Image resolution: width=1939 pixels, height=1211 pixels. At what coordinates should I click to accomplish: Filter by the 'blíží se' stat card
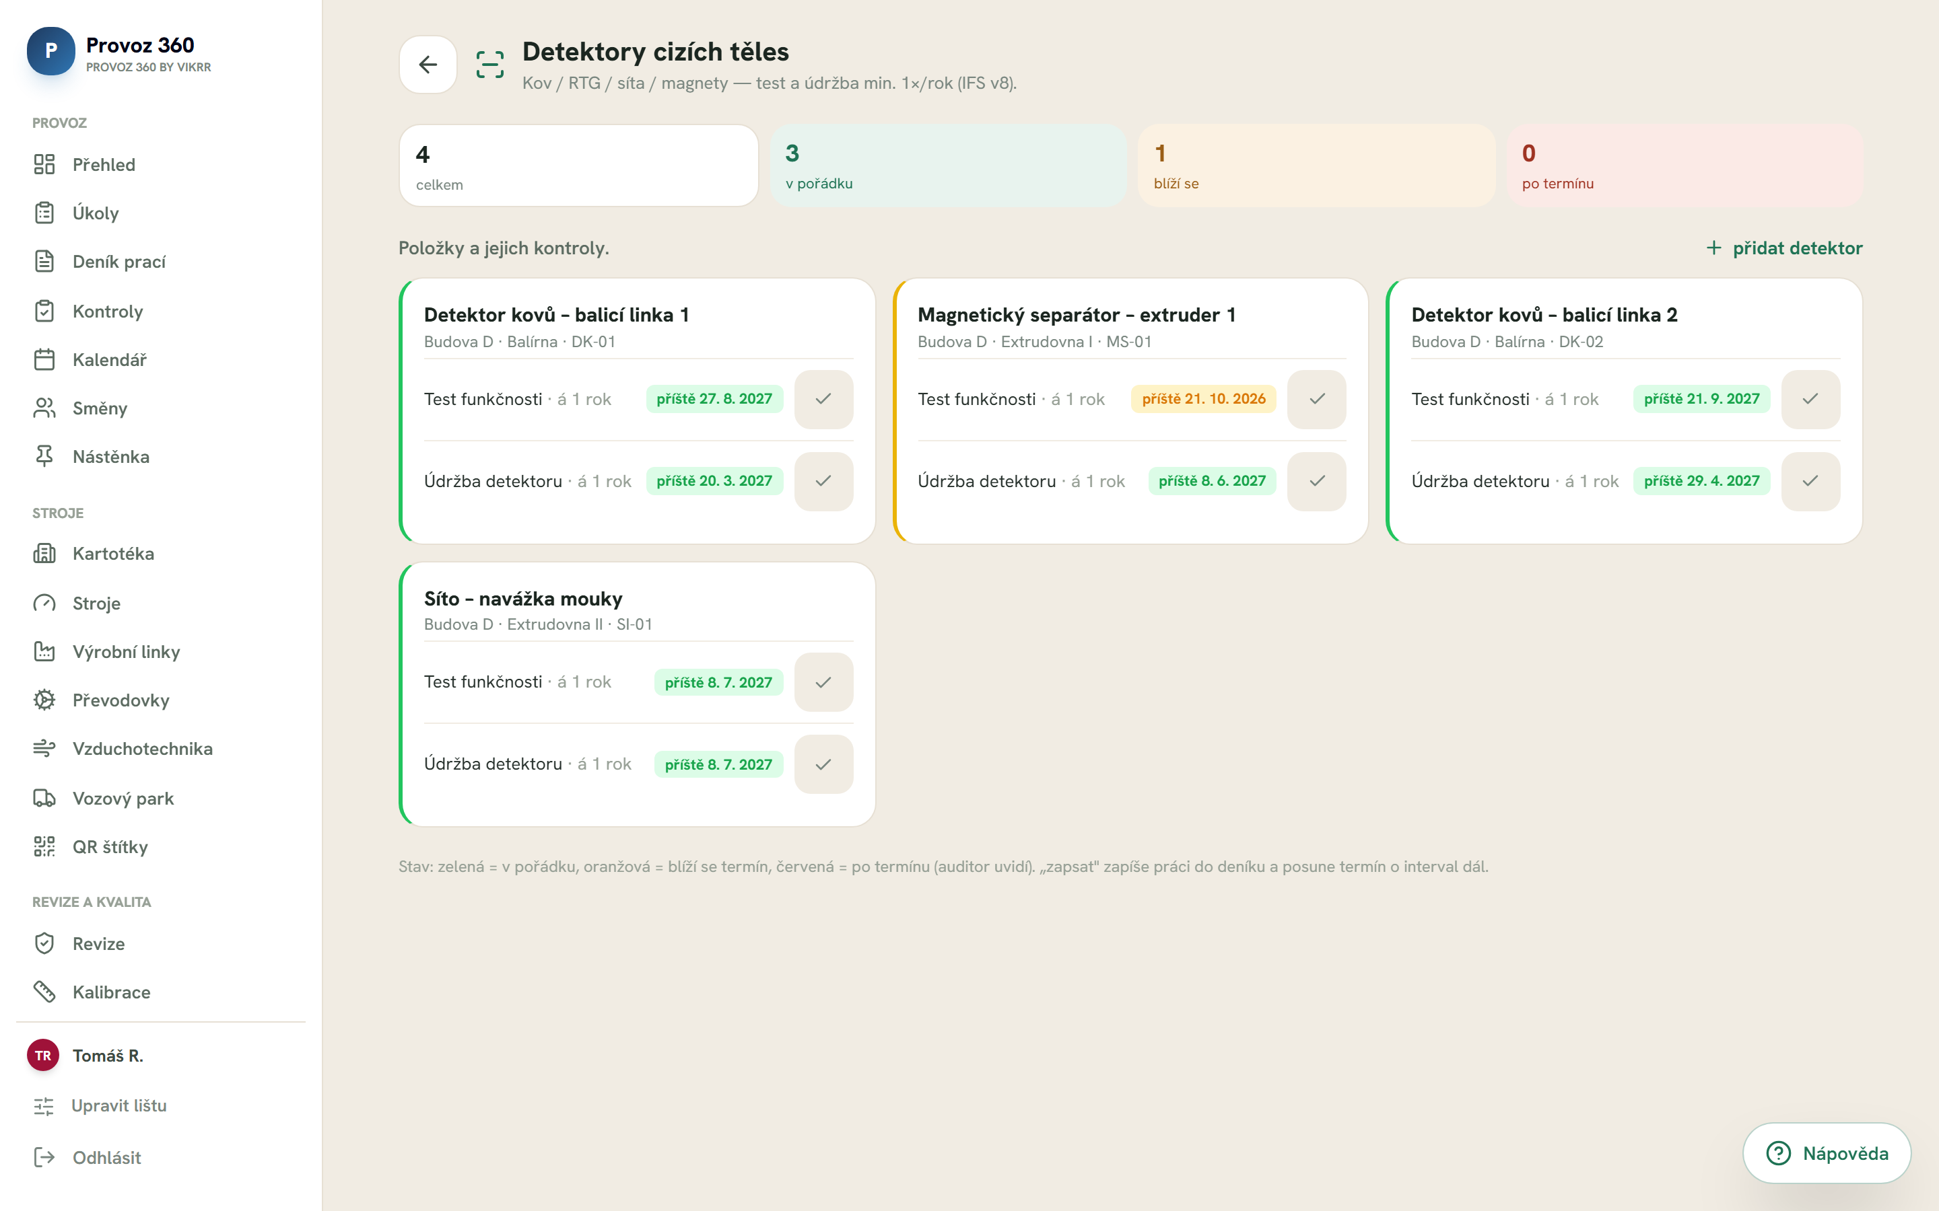[1316, 166]
